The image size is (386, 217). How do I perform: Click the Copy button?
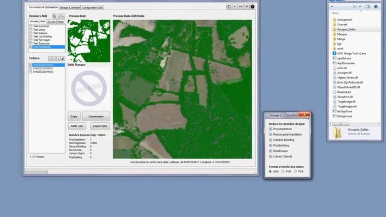[x=74, y=116]
